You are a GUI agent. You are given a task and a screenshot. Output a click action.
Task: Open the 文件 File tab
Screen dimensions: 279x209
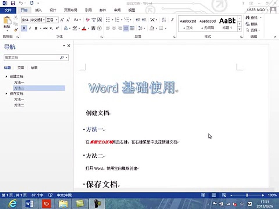click(x=8, y=10)
